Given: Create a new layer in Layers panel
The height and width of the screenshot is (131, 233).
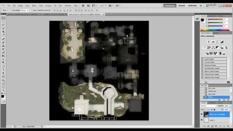Looking at the screenshot, I should pyautogui.click(x=224, y=126).
